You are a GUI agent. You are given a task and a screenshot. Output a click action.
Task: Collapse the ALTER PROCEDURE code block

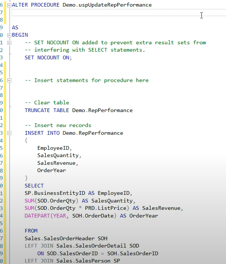9,5
